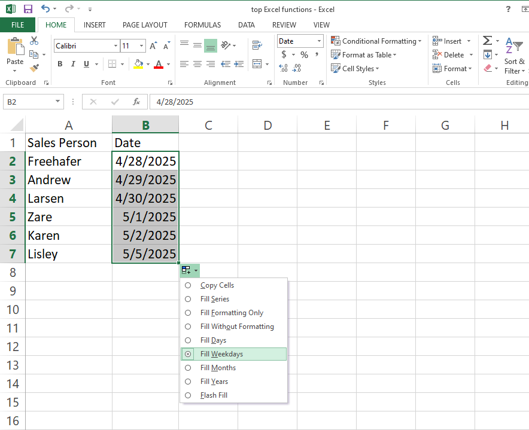Click the Fill Color yellow bucket
The image size is (529, 430).
click(138, 64)
